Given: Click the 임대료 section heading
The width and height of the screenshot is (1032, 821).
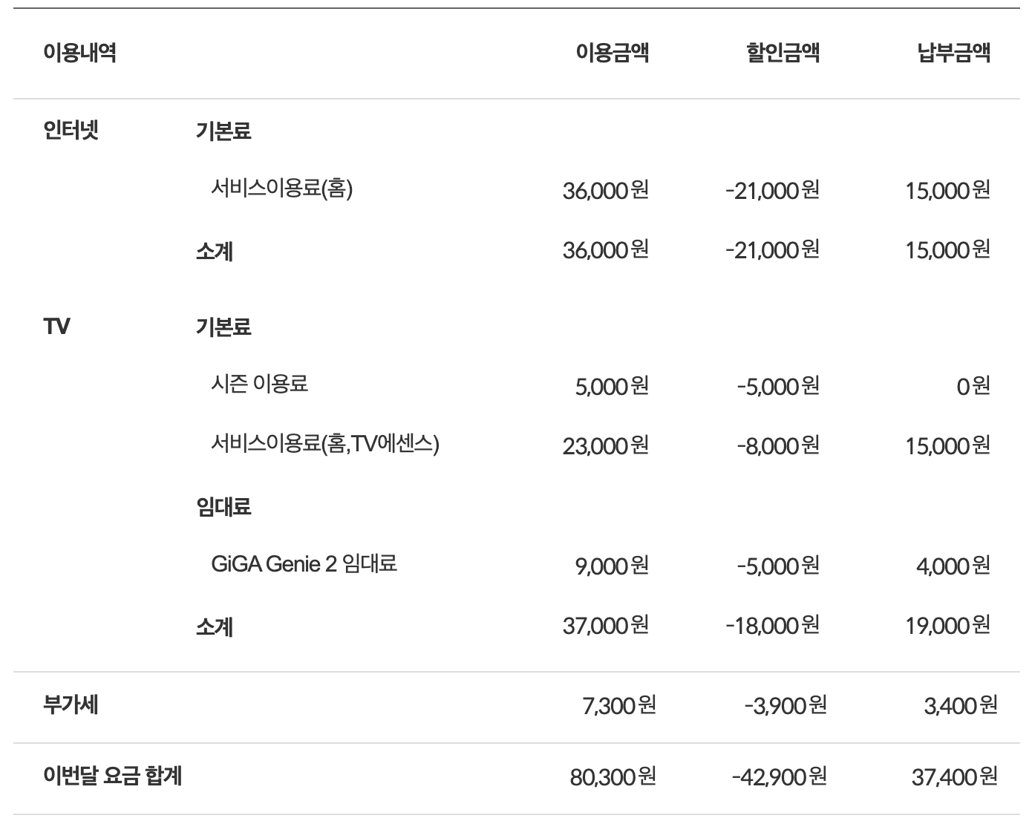Looking at the screenshot, I should tap(223, 507).
